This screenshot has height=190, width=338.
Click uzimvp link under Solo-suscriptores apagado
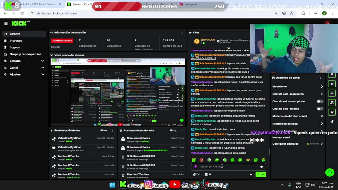click(x=145, y=141)
